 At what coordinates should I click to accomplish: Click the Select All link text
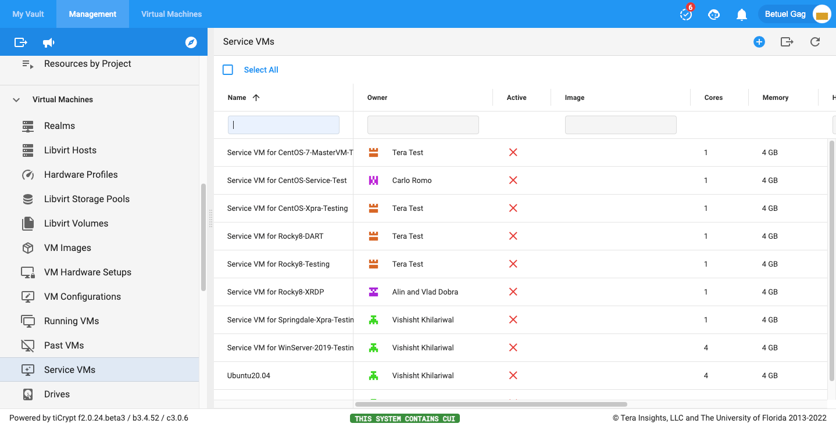261,70
